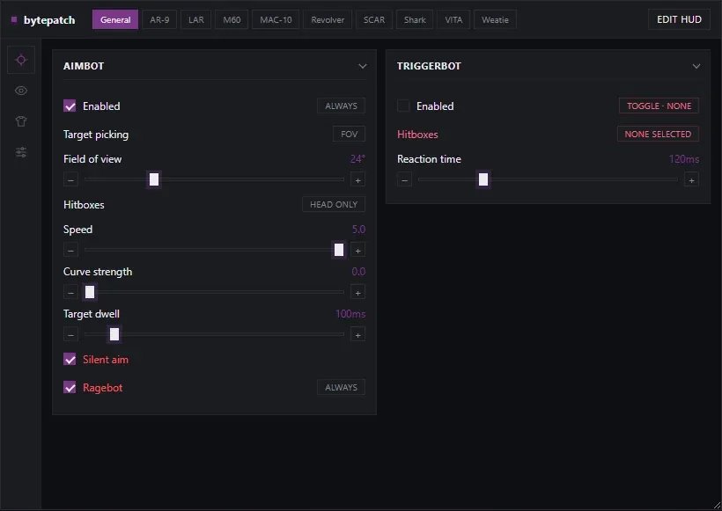The width and height of the screenshot is (722, 511).
Task: Switch to the M60 tab
Action: click(232, 19)
